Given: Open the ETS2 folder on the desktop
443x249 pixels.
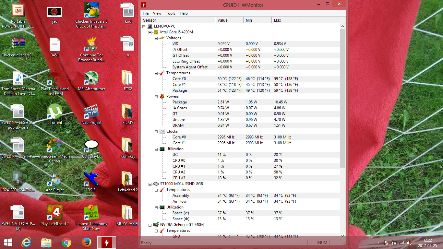Looking at the screenshot, I should pyautogui.click(x=128, y=81).
